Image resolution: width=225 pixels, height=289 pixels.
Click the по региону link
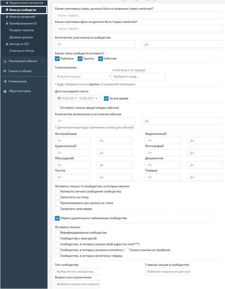[119, 70]
